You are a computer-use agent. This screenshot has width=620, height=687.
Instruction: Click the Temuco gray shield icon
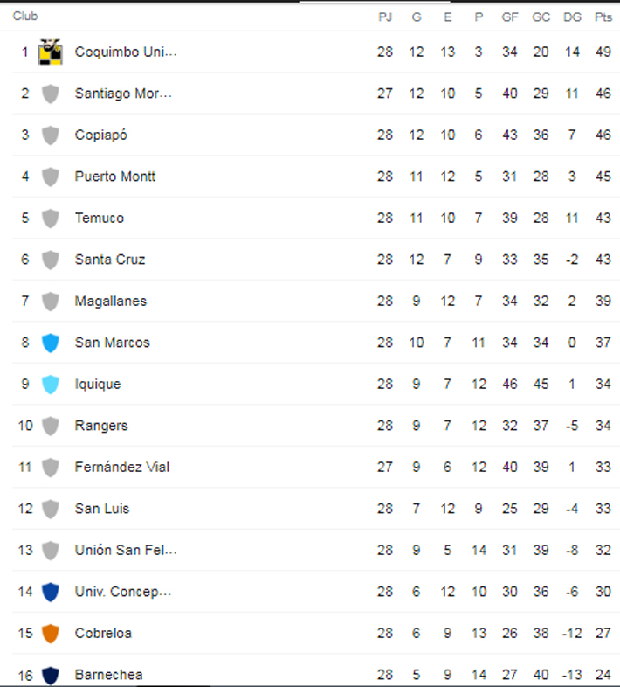51,219
